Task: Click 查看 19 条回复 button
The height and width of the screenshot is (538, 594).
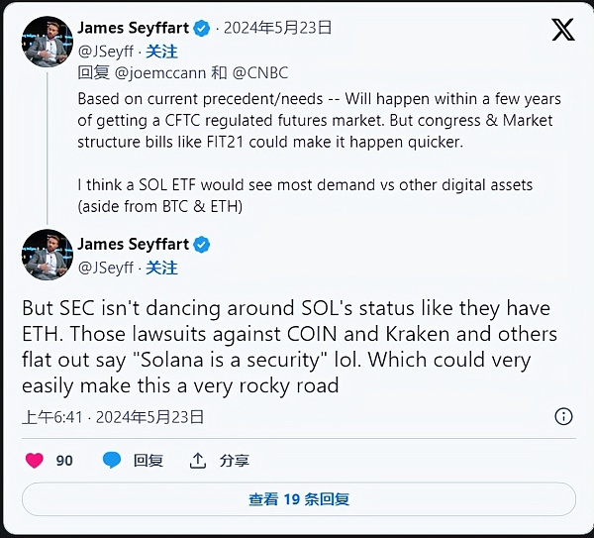Action: tap(298, 499)
